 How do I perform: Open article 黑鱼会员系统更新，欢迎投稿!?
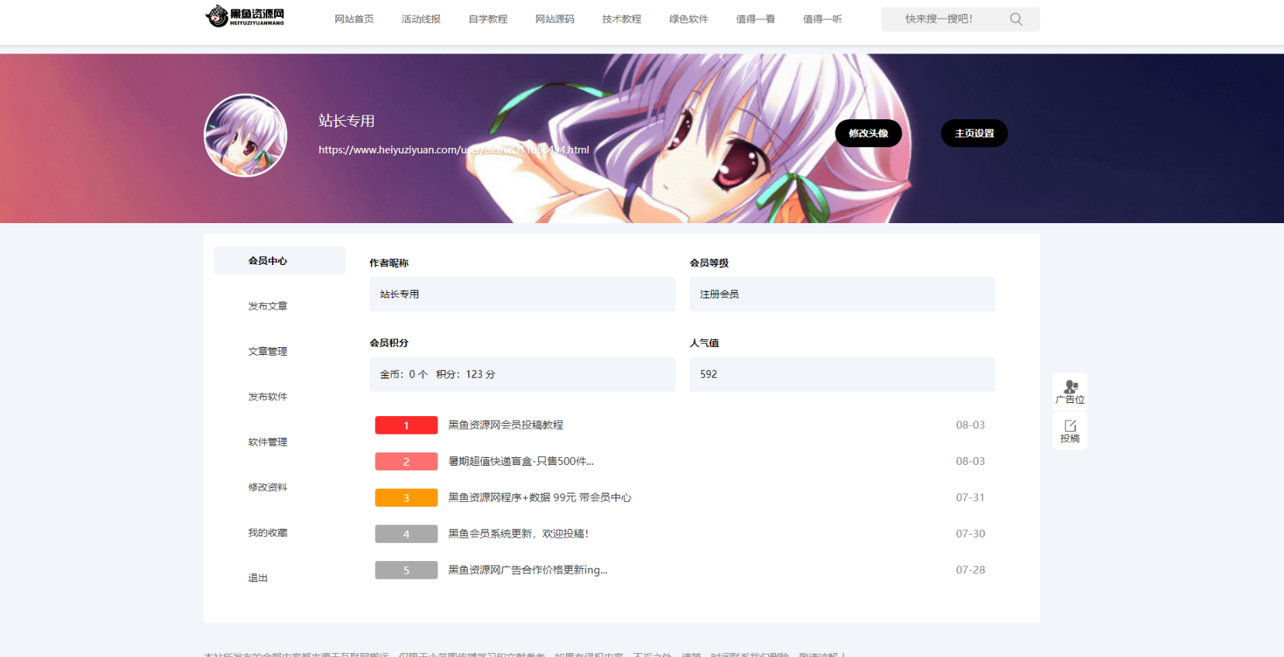click(x=519, y=534)
